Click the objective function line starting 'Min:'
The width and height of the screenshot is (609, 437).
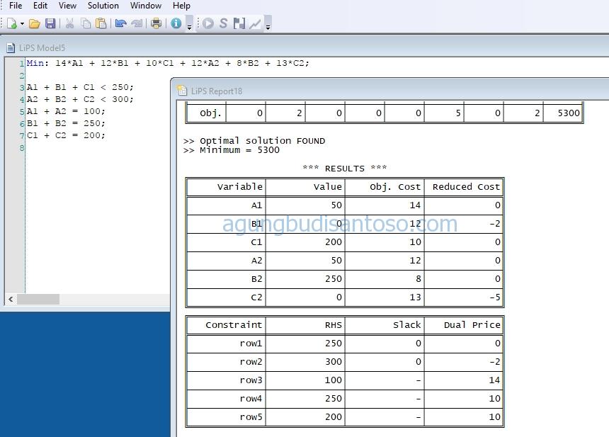click(168, 63)
